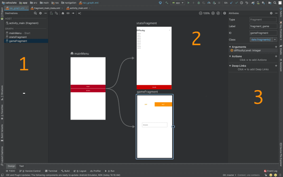The width and height of the screenshot is (283, 177).
Task: Switch to the Text editor tab
Action: pyautogui.click(x=21, y=166)
